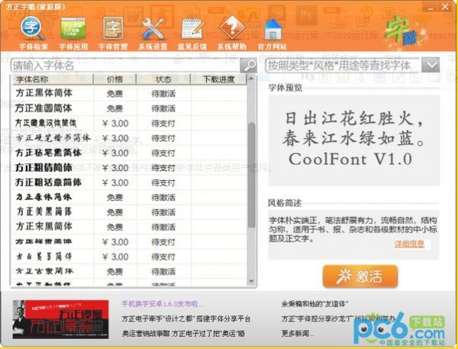The width and height of the screenshot is (458, 349).
Task: Open the 系统帮助 help icon
Action: [x=232, y=33]
